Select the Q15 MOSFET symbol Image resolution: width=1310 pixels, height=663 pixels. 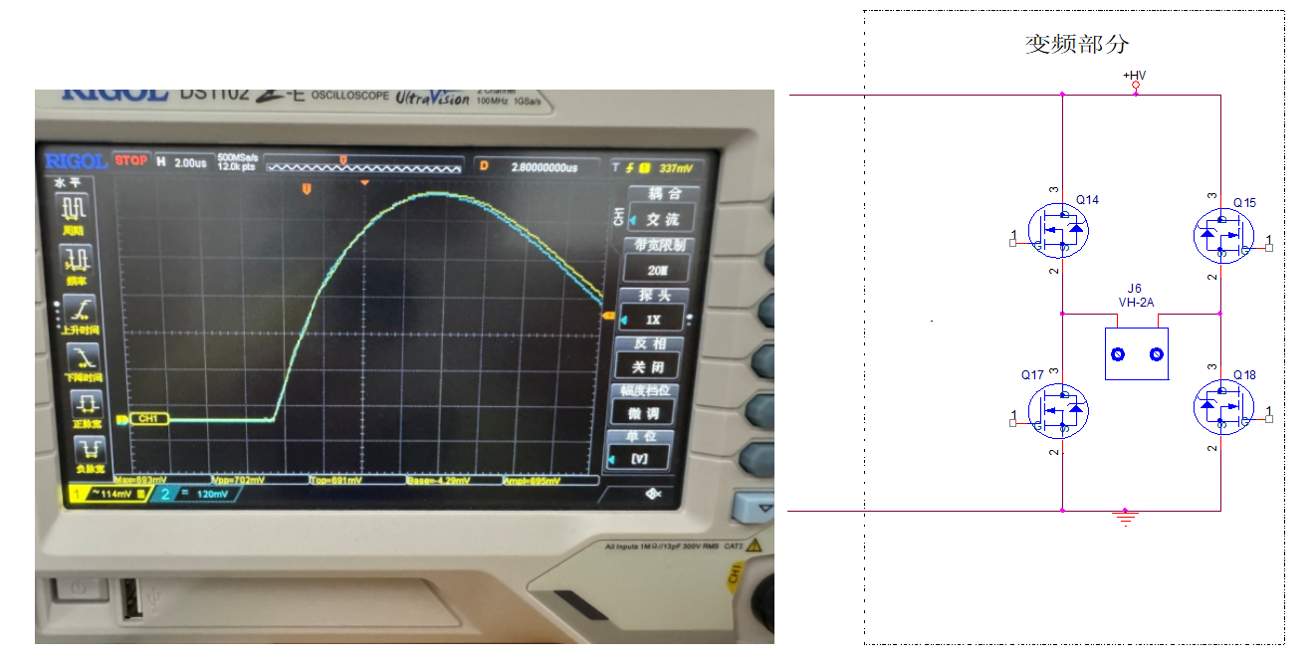click(1223, 236)
